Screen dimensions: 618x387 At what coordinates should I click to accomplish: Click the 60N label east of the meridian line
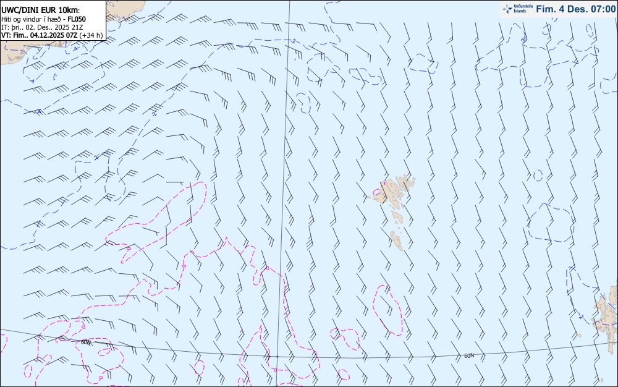[x=469, y=356]
